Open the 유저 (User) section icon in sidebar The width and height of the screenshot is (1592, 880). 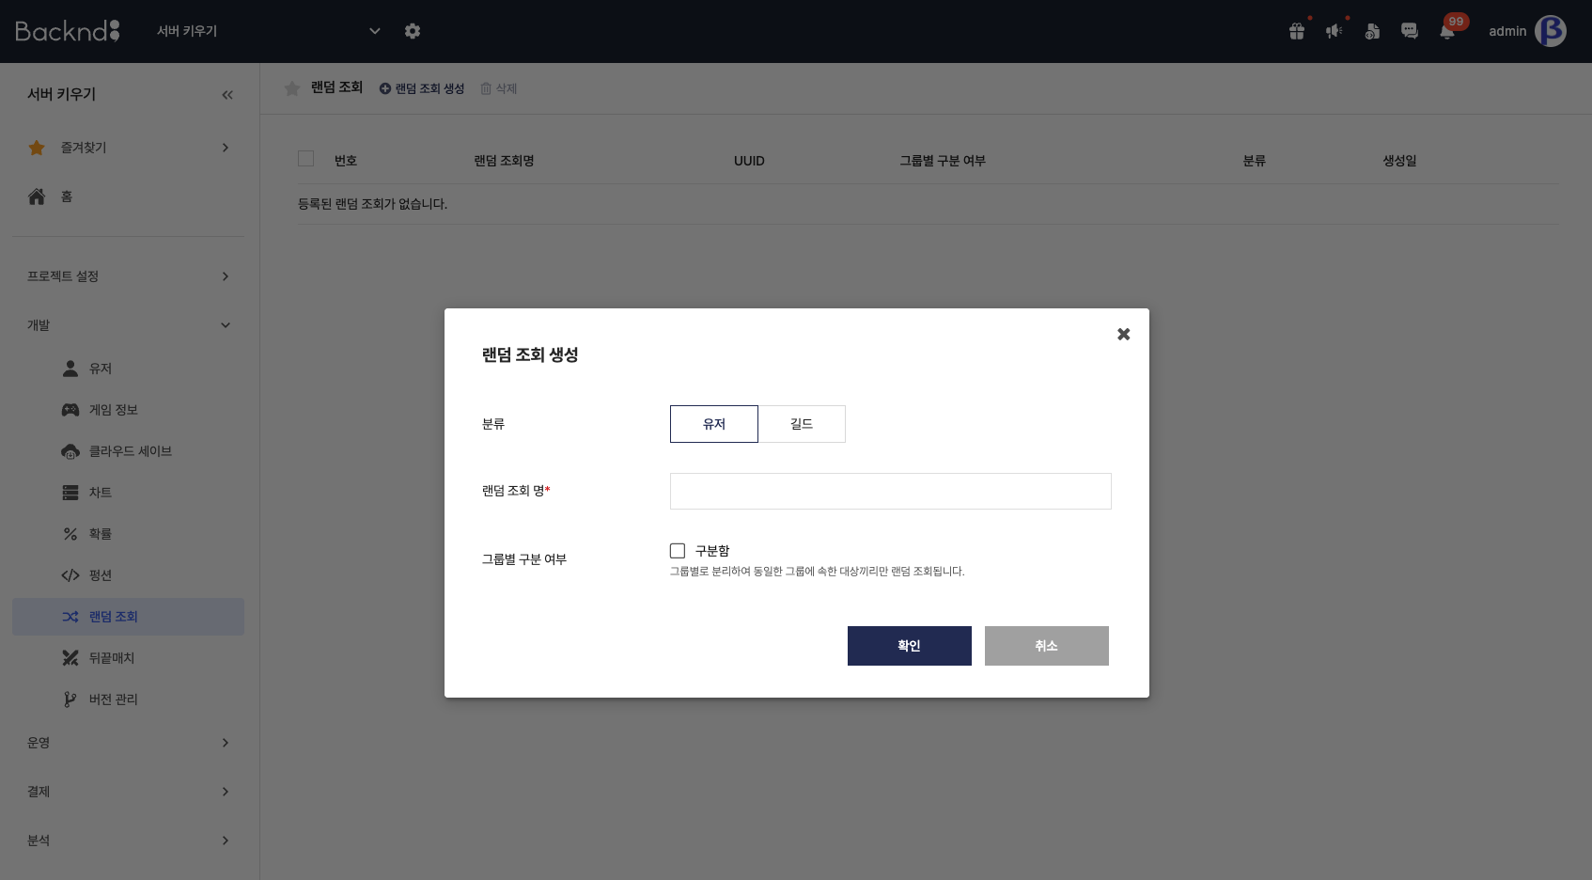pyautogui.click(x=70, y=369)
